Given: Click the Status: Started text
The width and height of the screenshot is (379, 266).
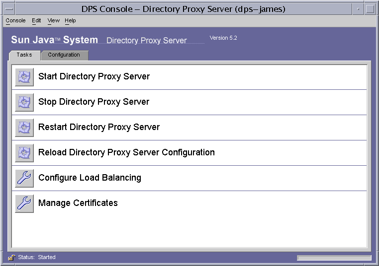Looking at the screenshot, I should click(x=37, y=258).
